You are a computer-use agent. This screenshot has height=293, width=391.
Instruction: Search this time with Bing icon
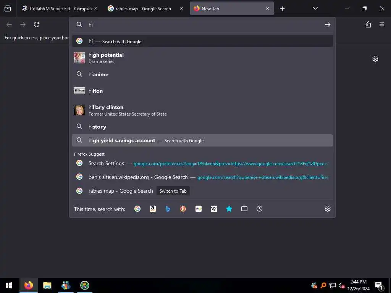pos(168,209)
